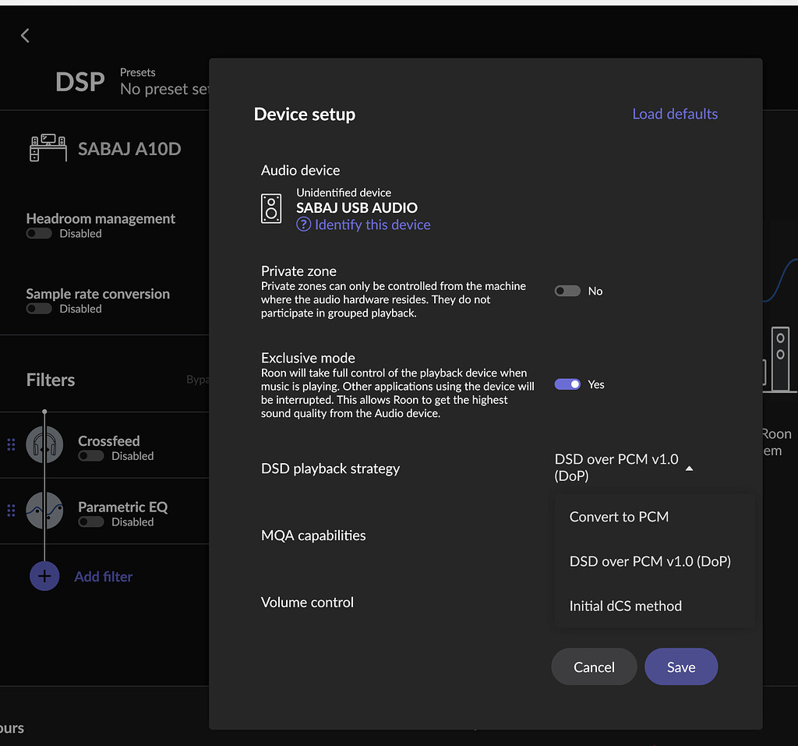
Task: Click the SABAJ A10D zone name
Action: tap(129, 149)
